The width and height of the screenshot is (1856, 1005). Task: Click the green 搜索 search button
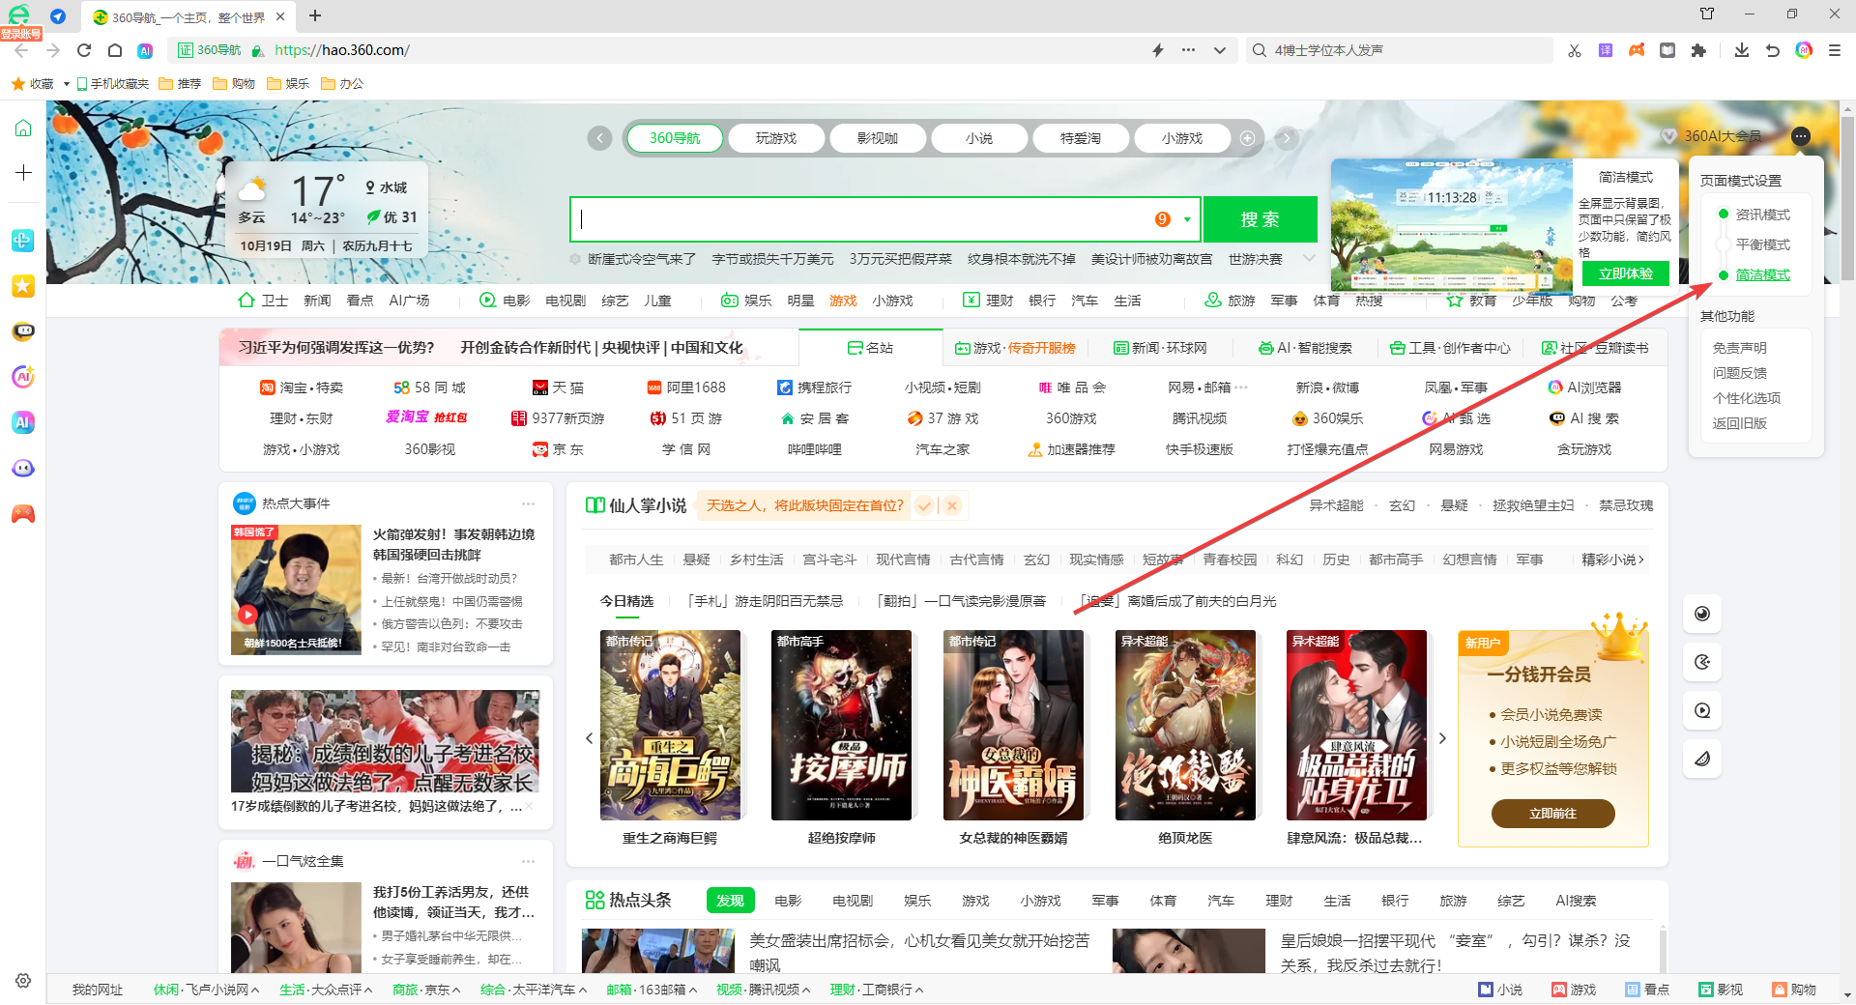1260,219
